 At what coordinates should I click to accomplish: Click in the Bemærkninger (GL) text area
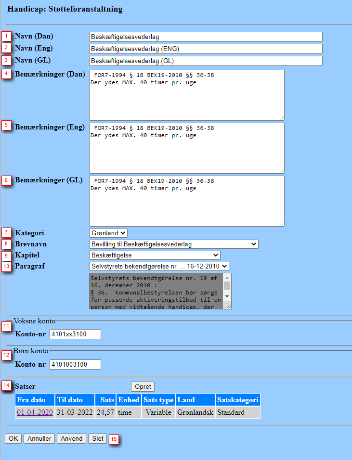(x=187, y=201)
